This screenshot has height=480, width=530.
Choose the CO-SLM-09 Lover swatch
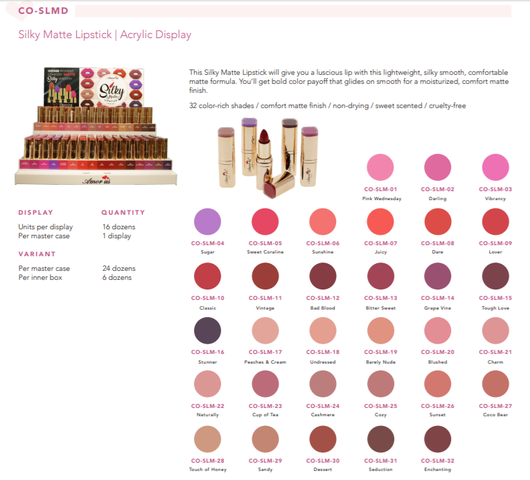(x=495, y=222)
